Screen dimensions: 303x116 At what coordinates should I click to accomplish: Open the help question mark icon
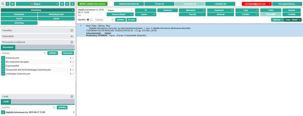tap(7, 4)
